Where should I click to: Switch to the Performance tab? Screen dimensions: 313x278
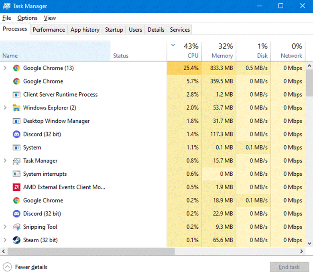(49, 30)
